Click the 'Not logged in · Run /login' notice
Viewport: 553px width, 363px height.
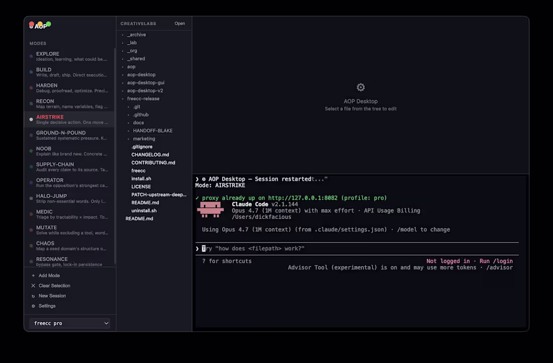tap(470, 261)
